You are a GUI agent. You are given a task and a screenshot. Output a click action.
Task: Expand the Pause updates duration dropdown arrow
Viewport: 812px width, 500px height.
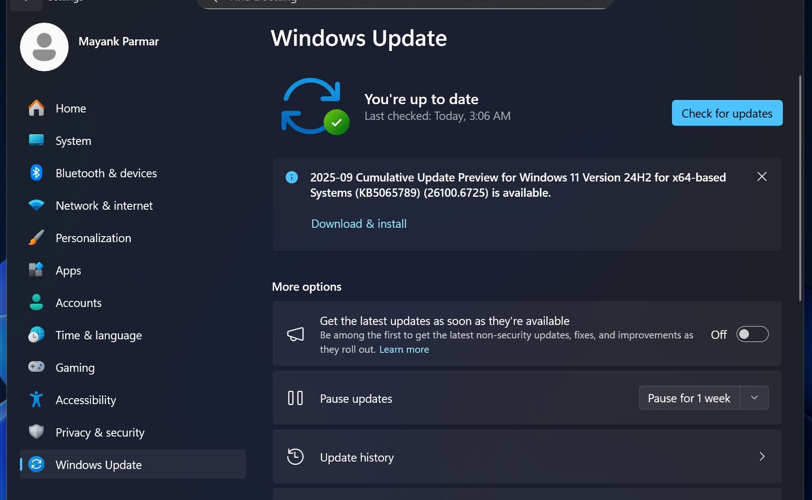(x=754, y=398)
